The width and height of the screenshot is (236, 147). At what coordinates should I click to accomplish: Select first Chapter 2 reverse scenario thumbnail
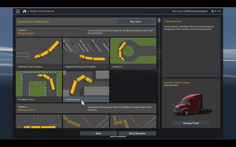point(39,121)
